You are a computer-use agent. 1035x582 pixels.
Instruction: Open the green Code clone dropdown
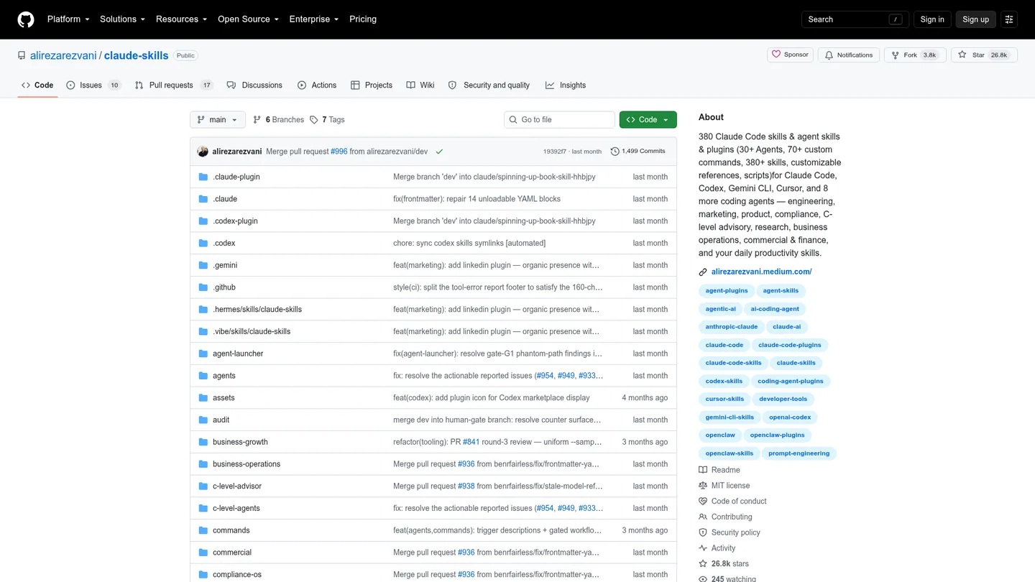648,120
